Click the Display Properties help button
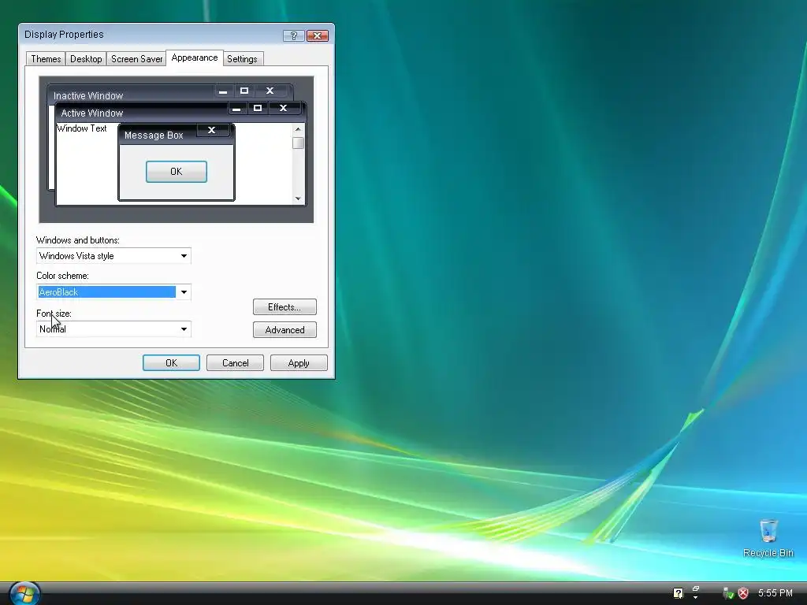 coord(293,35)
